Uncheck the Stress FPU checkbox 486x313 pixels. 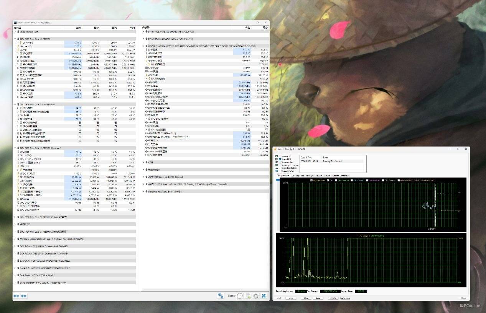280,159
